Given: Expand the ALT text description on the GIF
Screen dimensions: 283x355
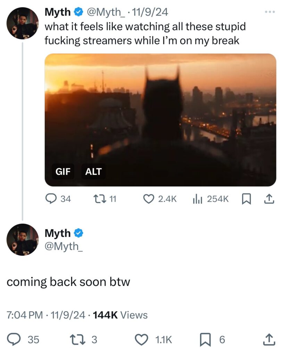Looking at the screenshot, I should (94, 171).
